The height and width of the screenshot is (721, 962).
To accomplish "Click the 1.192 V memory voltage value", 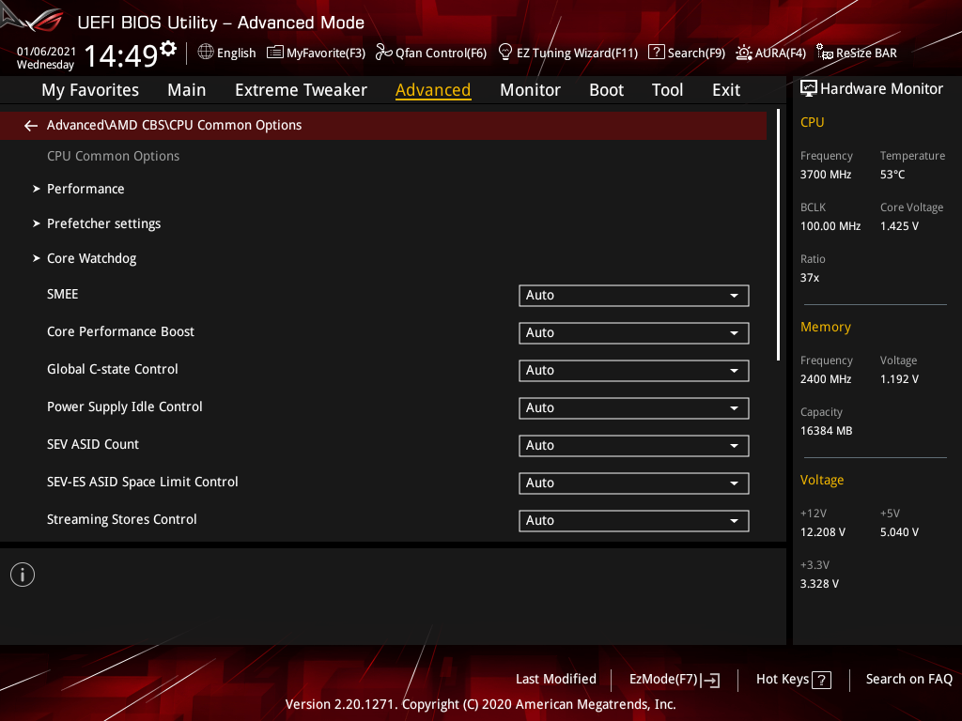I will [899, 379].
